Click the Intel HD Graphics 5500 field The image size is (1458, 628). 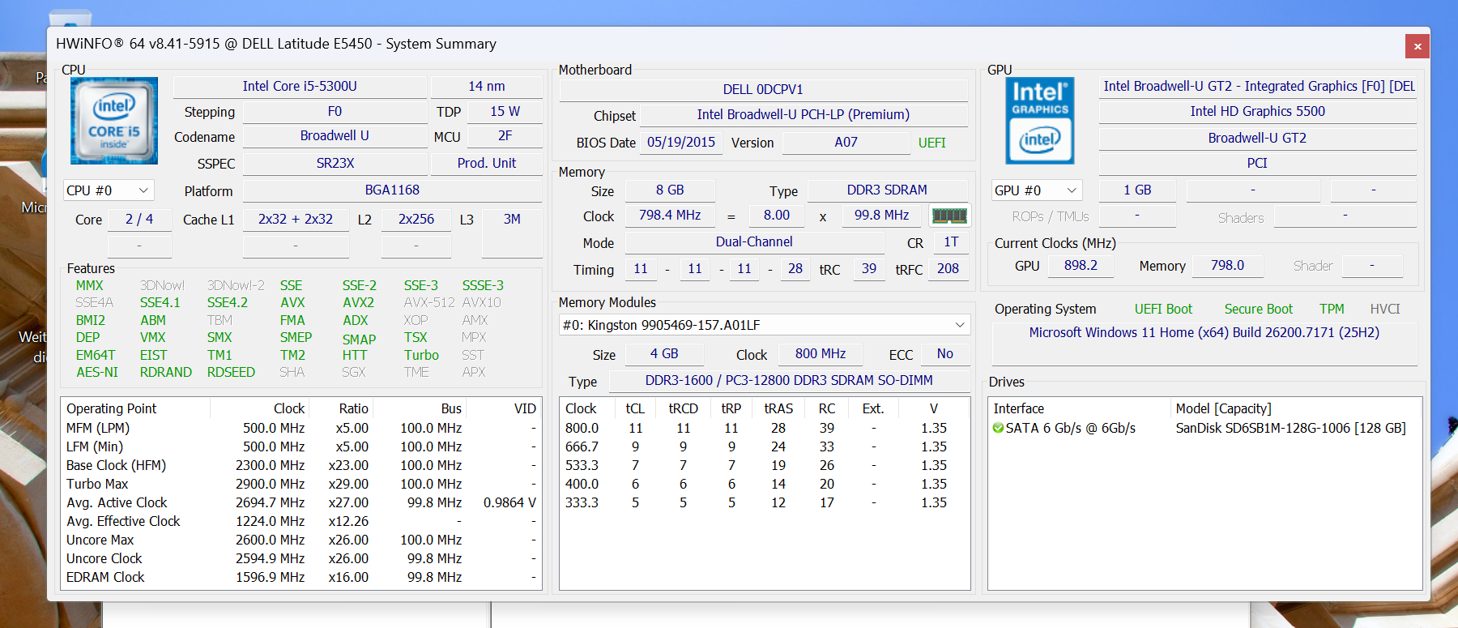(x=1257, y=112)
